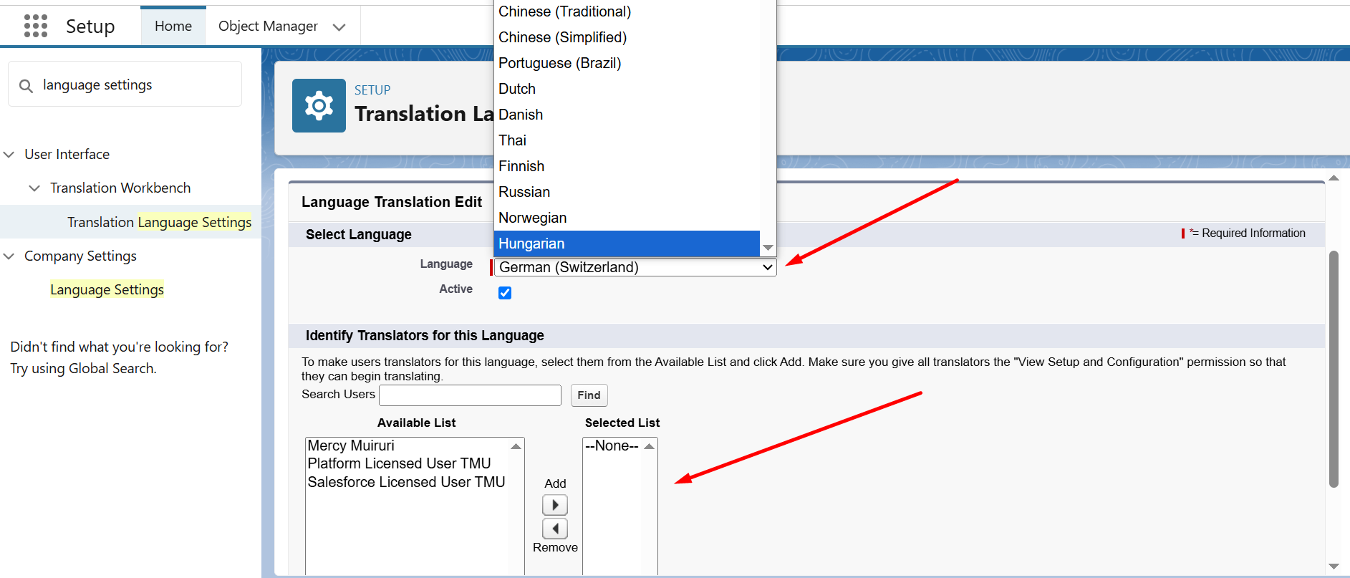Open Language Settings under Company Settings

pos(107,289)
